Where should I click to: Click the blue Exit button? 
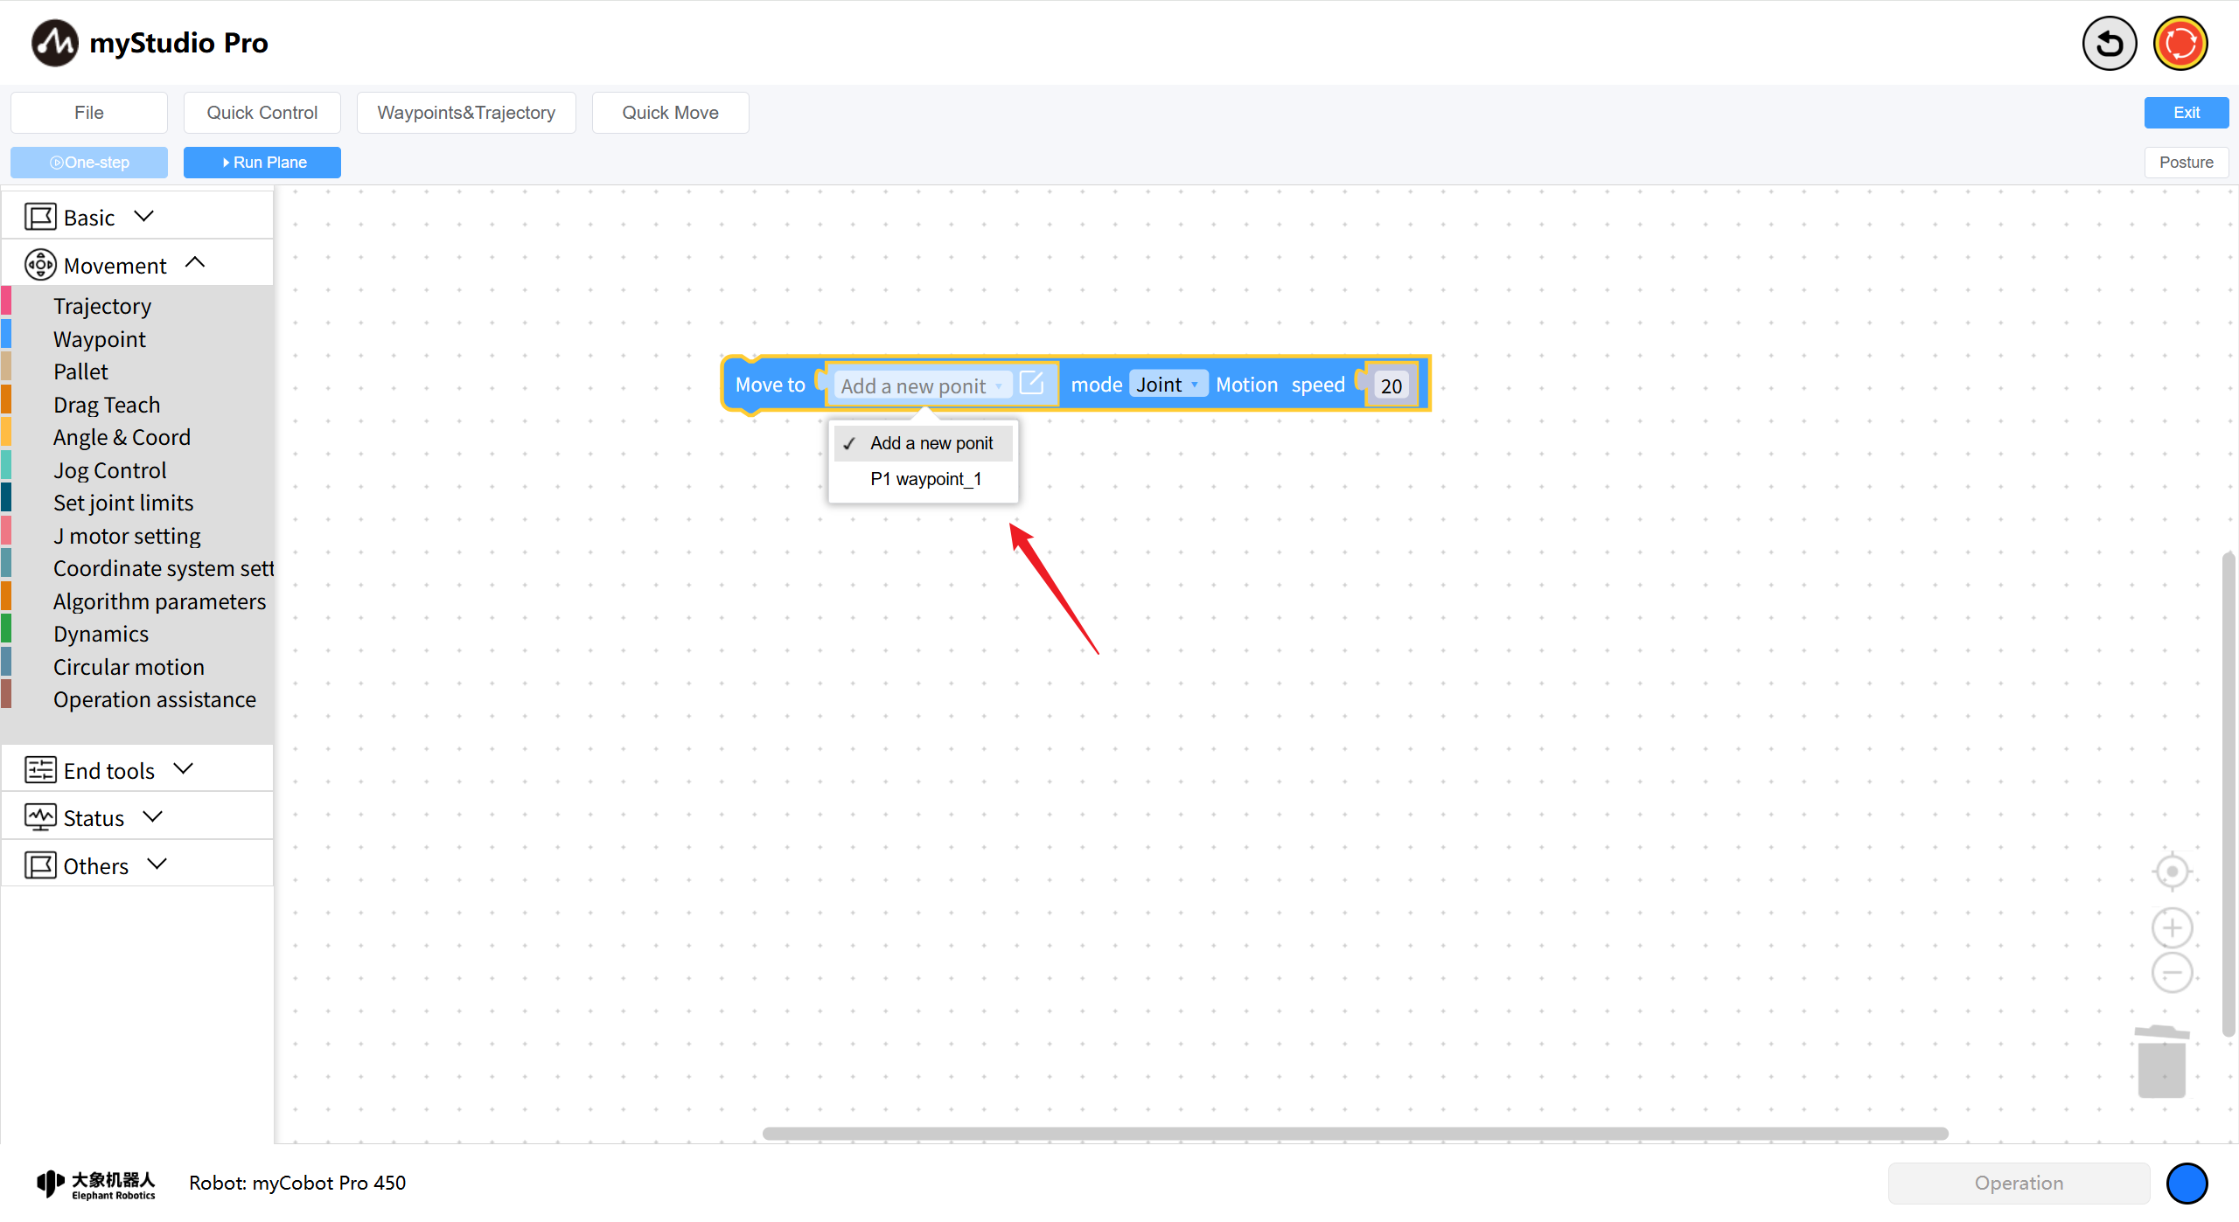click(x=2186, y=113)
